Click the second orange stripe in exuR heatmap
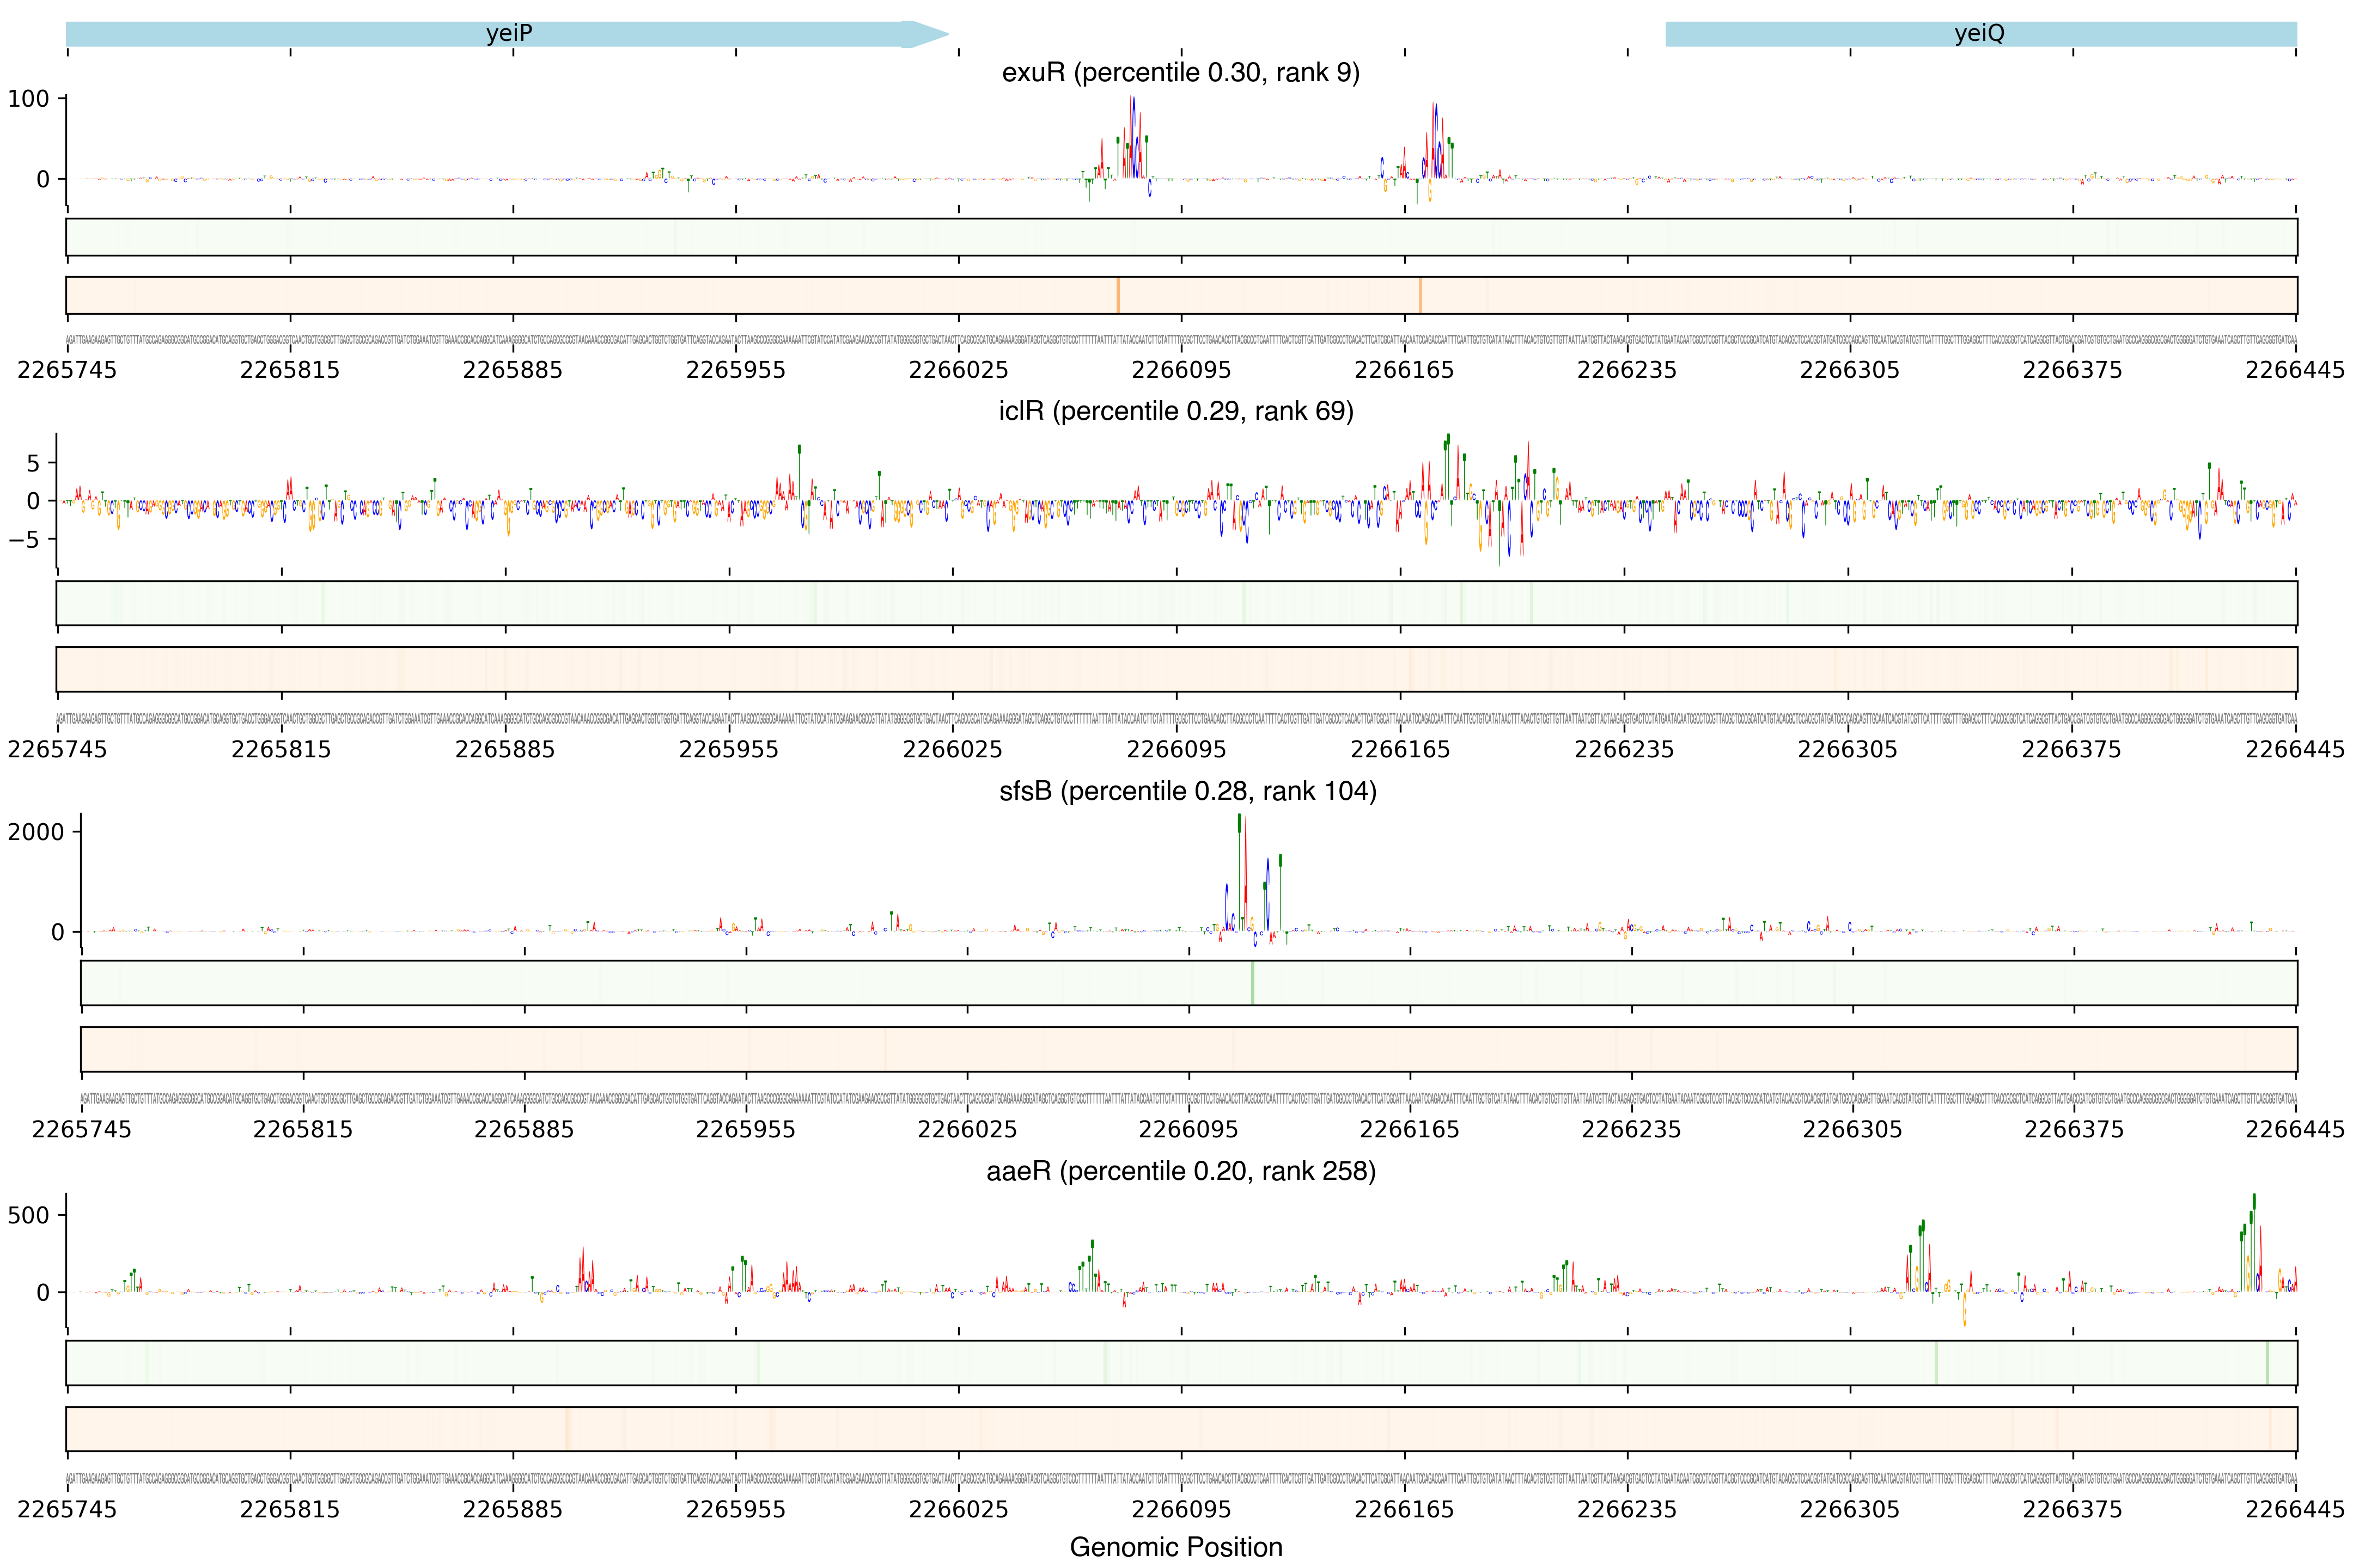 coord(1419,296)
